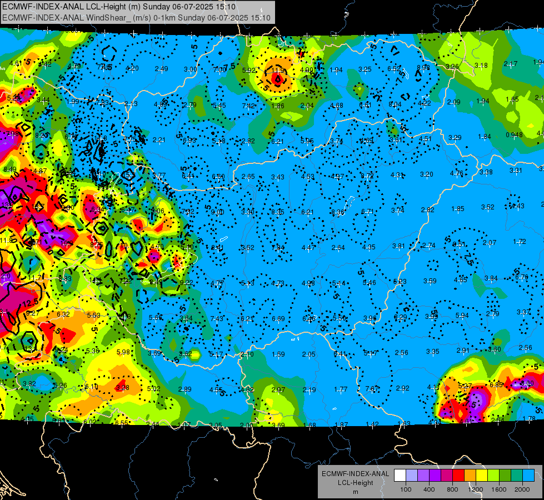Click the wind shear value 2.07

pos(490,243)
